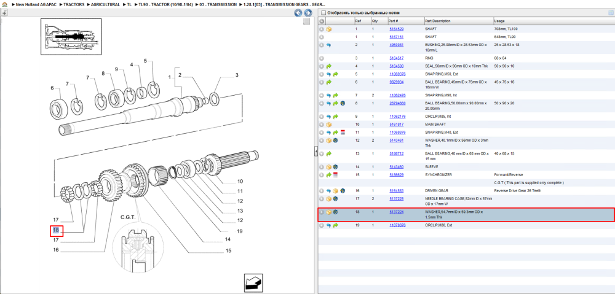Screen dimensions: 615x294
Task: Toggle the plus button for part 5164529
Action: [x=321, y=29]
